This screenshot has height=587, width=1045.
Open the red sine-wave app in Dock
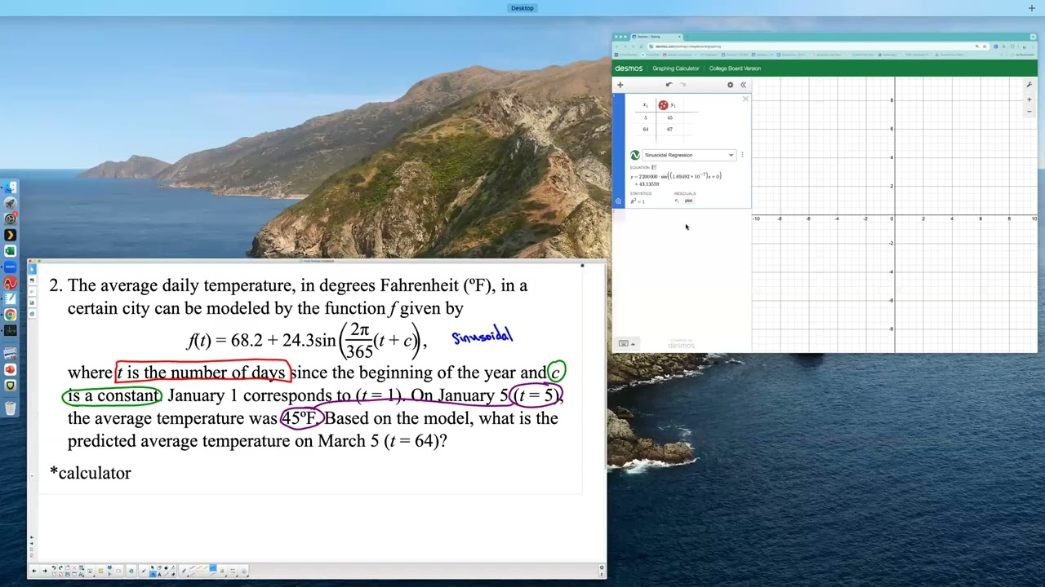pyautogui.click(x=11, y=283)
